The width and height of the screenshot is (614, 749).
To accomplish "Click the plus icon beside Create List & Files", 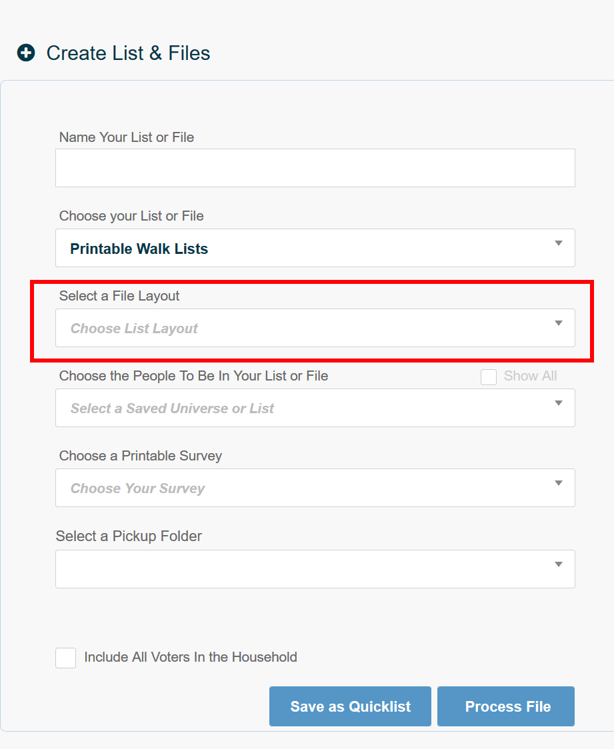I will [x=25, y=53].
